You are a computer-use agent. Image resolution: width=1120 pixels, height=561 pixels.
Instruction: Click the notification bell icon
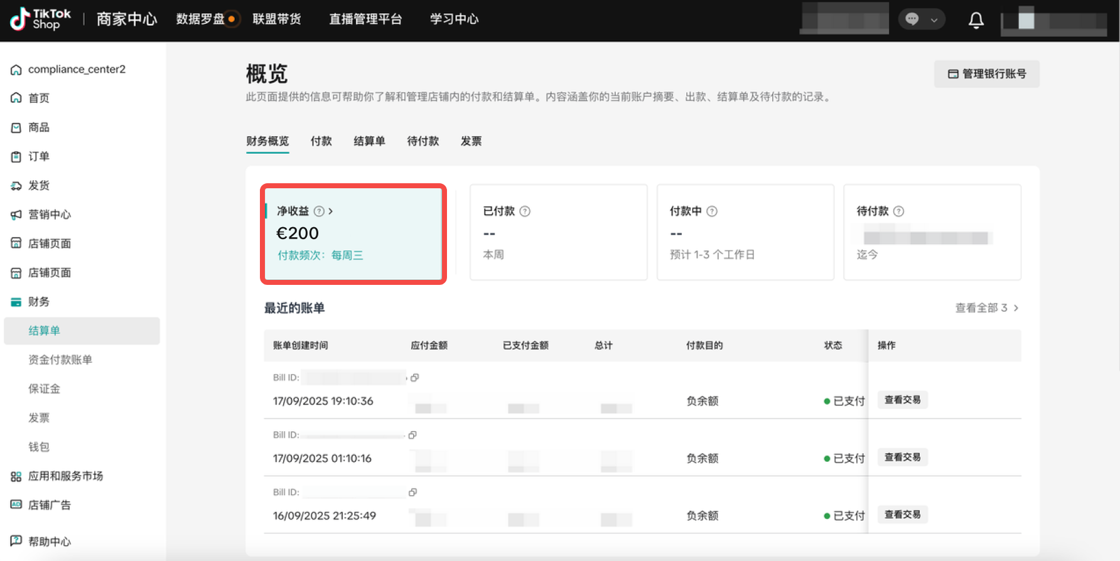click(976, 20)
